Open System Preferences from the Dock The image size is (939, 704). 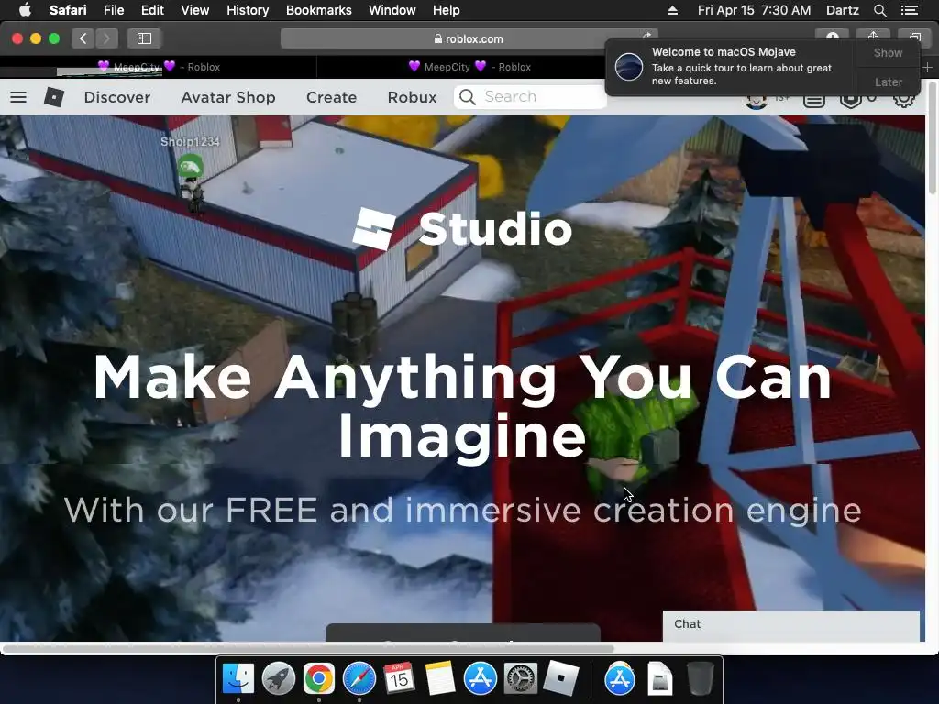pyautogui.click(x=521, y=679)
